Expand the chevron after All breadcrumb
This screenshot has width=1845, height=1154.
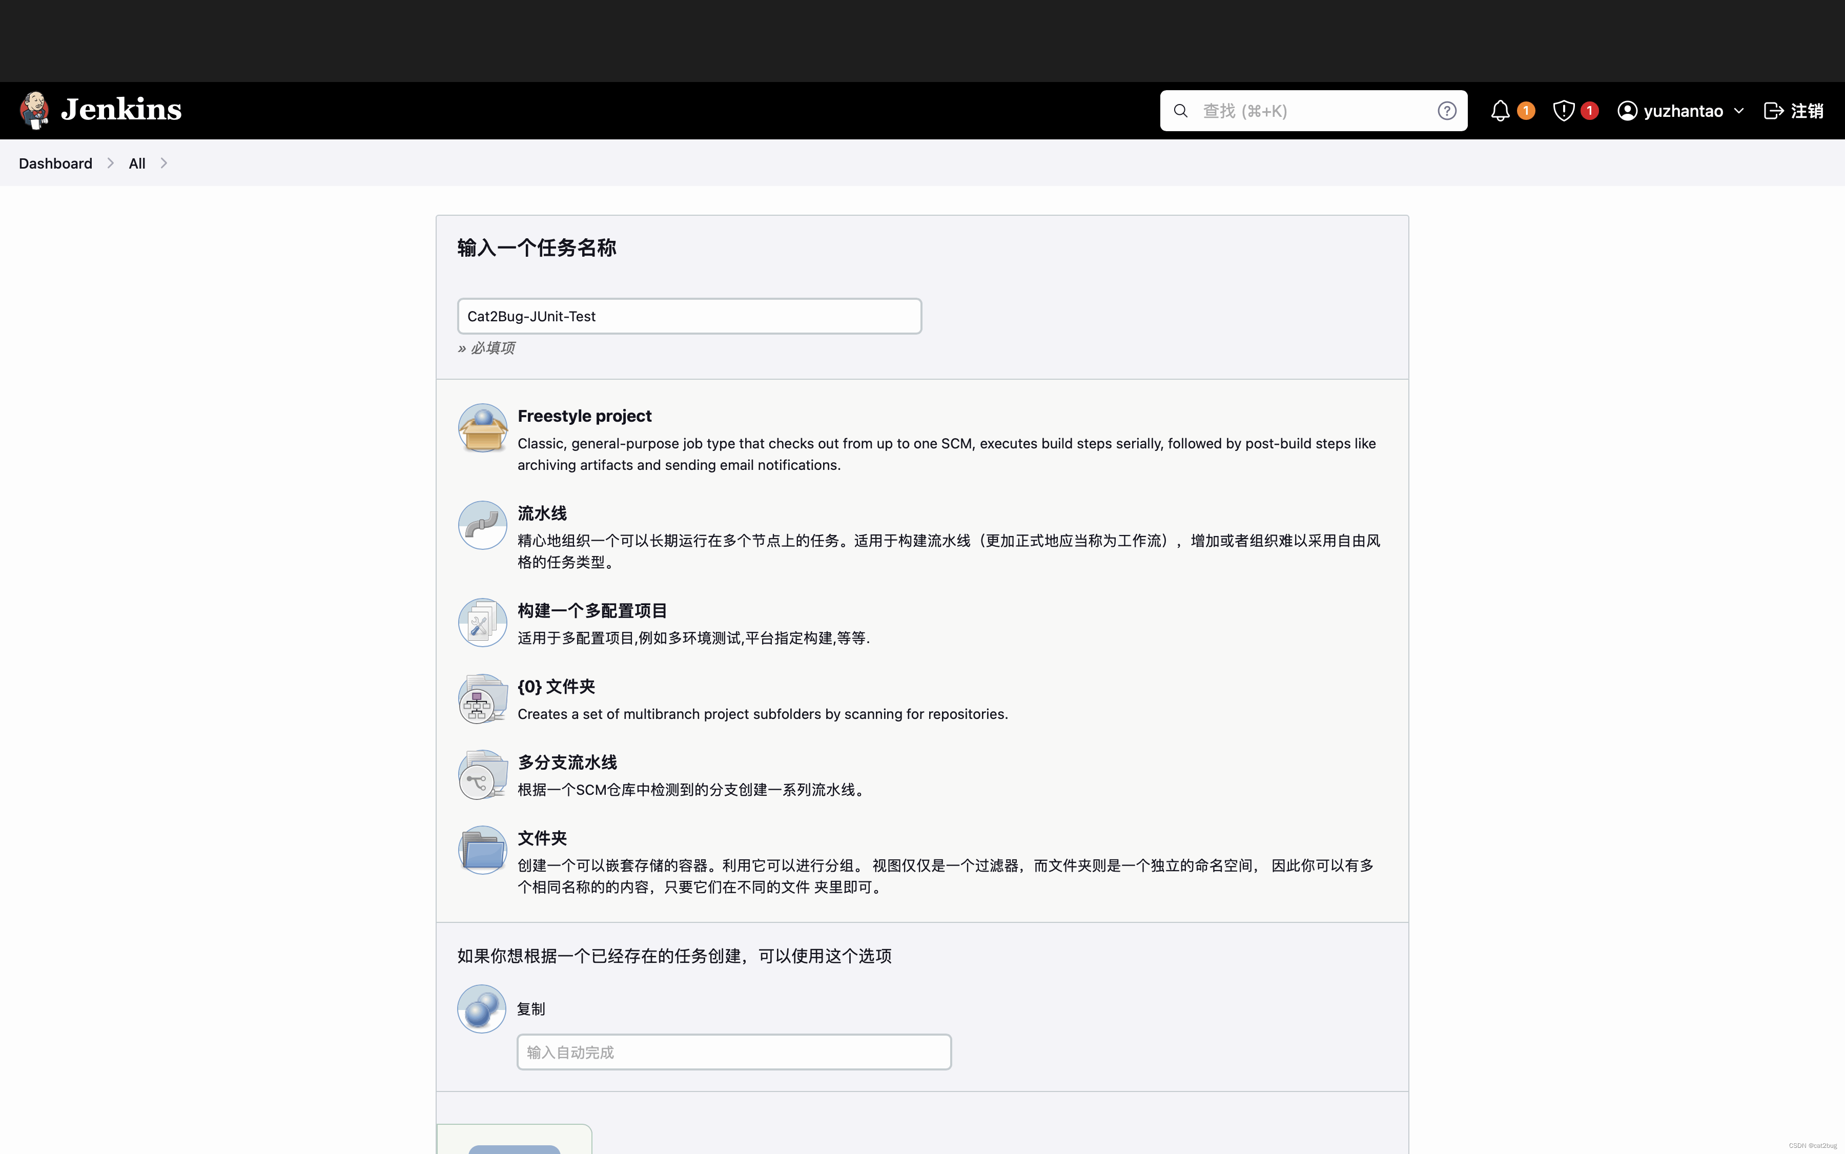coord(163,163)
